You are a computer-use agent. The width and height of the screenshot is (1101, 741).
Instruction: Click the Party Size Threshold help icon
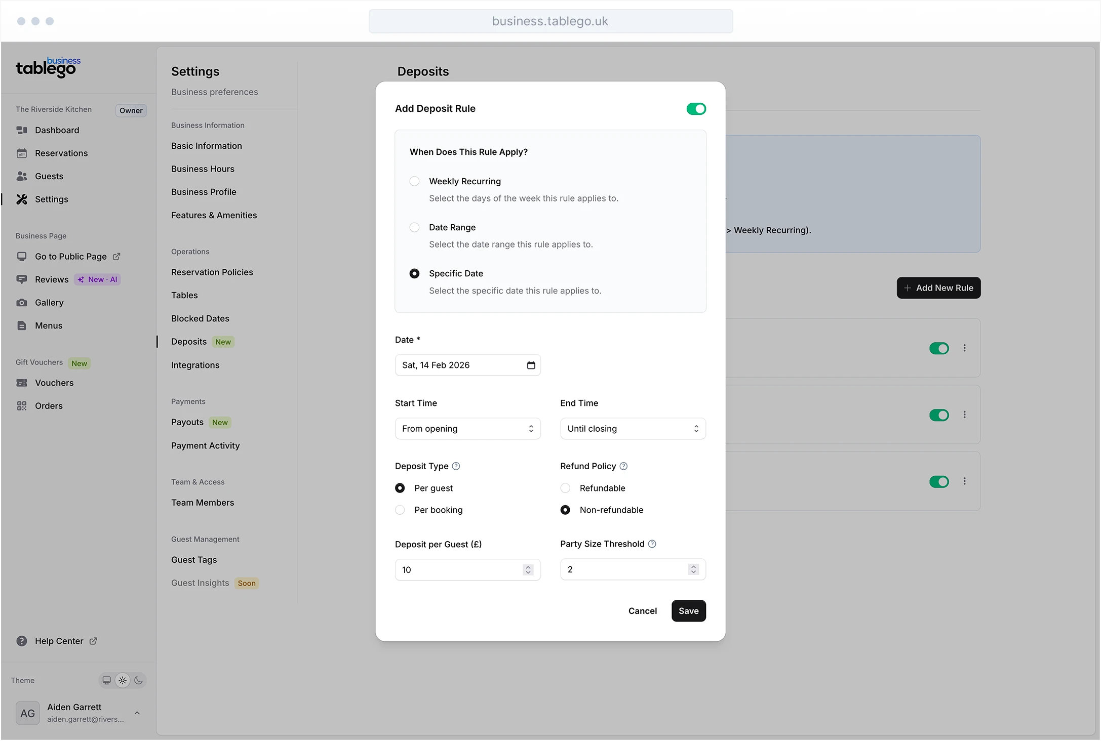(x=653, y=544)
